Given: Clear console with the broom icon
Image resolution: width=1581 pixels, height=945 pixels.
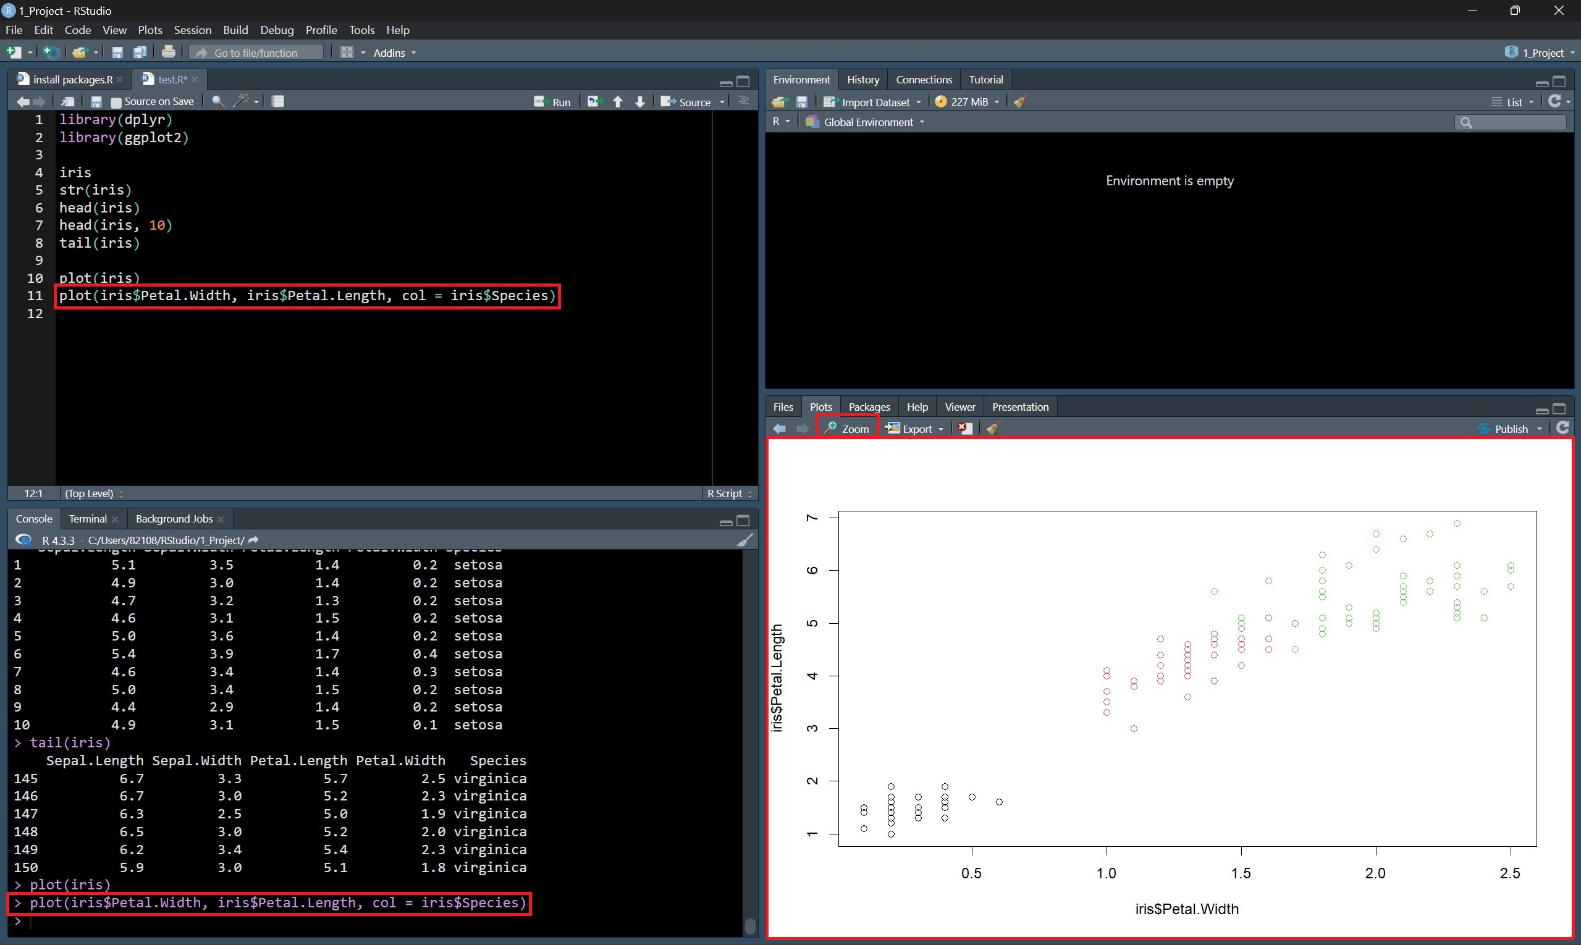Looking at the screenshot, I should point(744,540).
